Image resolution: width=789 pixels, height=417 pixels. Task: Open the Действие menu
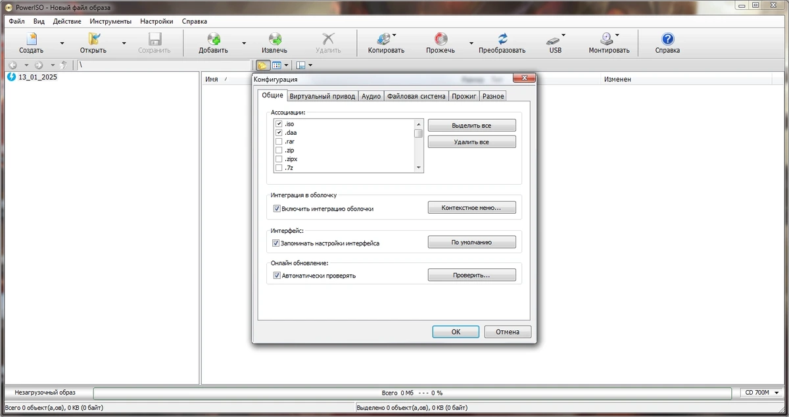point(67,21)
